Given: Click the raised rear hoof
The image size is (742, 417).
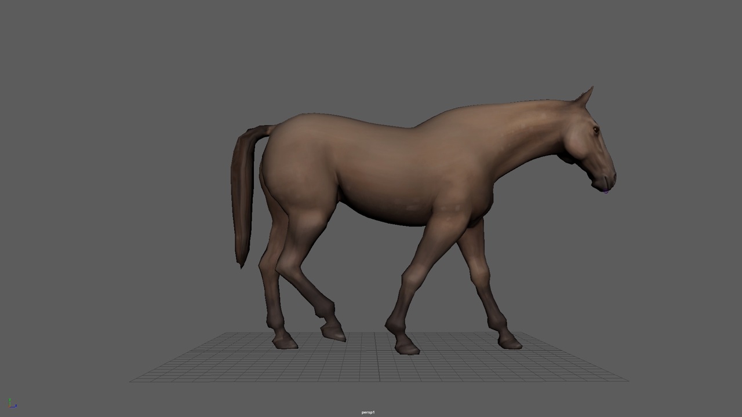Looking at the screenshot, I should 333,332.
